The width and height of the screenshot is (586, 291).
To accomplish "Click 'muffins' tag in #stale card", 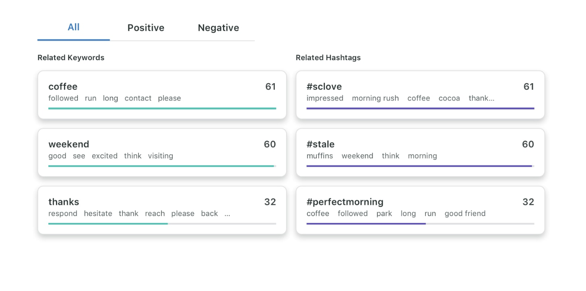I will (x=319, y=156).
